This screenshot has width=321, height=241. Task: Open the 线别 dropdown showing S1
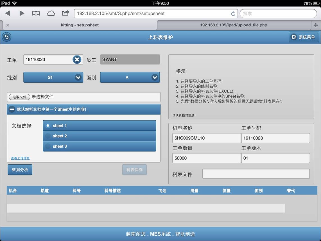[53, 78]
